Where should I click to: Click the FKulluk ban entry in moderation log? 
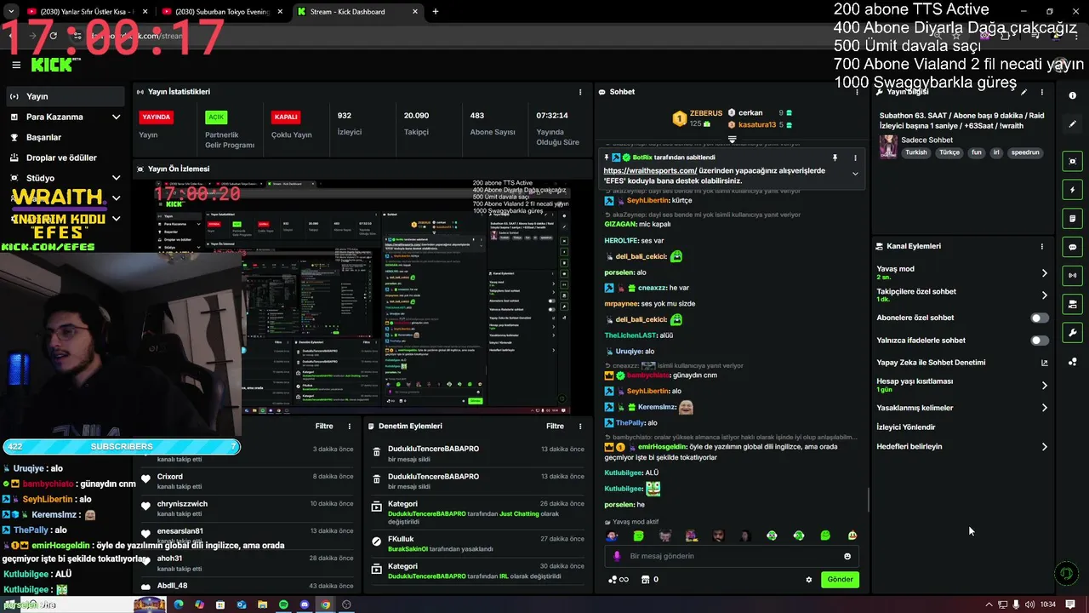479,543
